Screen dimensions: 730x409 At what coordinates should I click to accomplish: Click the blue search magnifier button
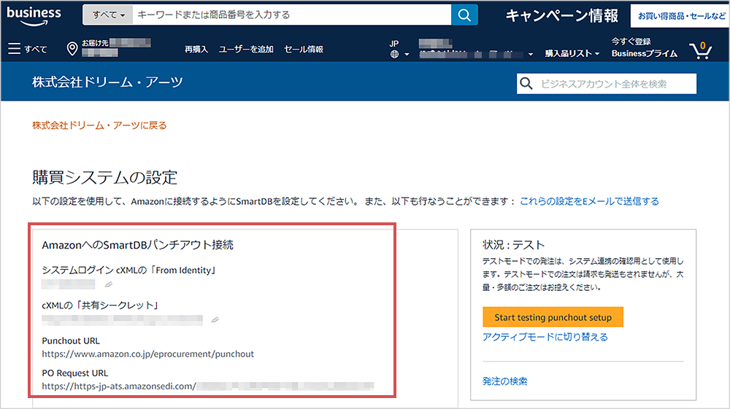tap(464, 15)
